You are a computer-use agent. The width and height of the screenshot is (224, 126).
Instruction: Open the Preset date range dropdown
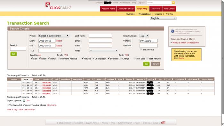click(x=54, y=36)
